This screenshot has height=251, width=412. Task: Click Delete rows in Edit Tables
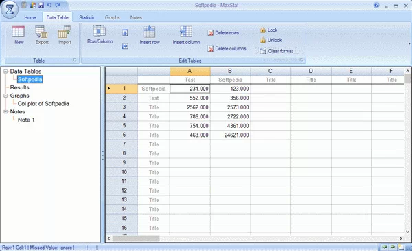[x=223, y=33]
